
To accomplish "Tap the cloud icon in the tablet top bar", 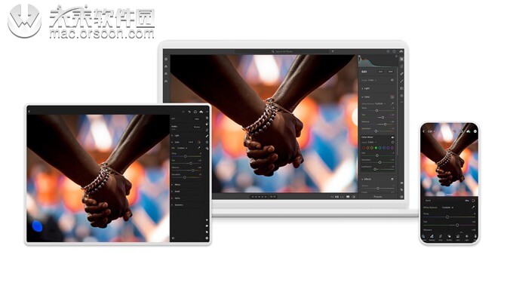I will click(x=201, y=112).
